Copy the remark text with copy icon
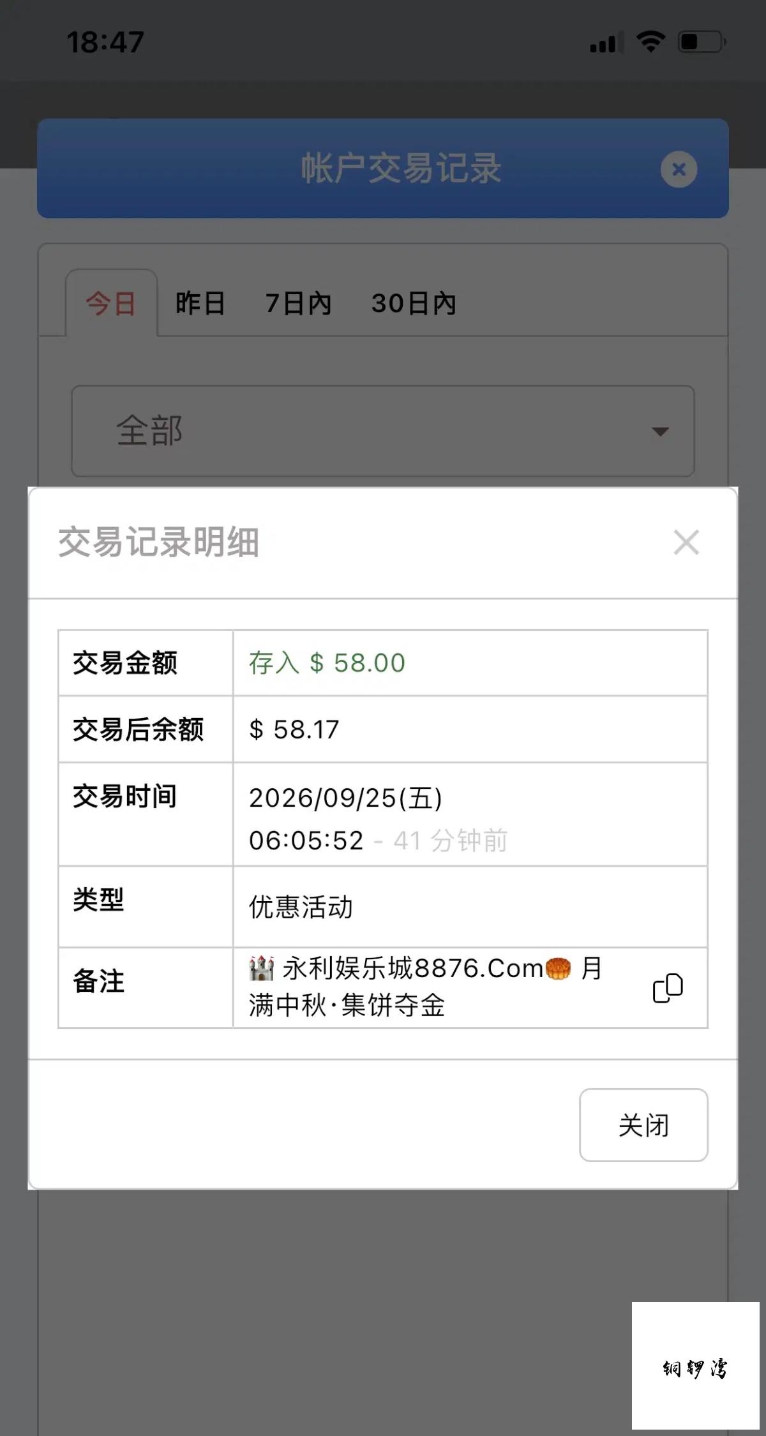Viewport: 766px width, 1436px height. click(x=668, y=988)
